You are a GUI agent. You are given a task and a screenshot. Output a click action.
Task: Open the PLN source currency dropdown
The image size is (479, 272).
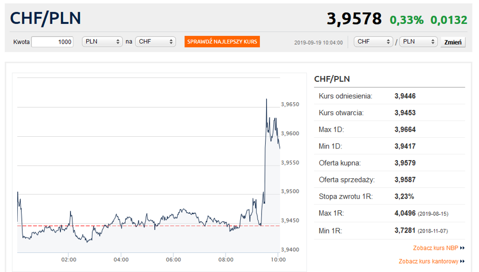(x=102, y=42)
